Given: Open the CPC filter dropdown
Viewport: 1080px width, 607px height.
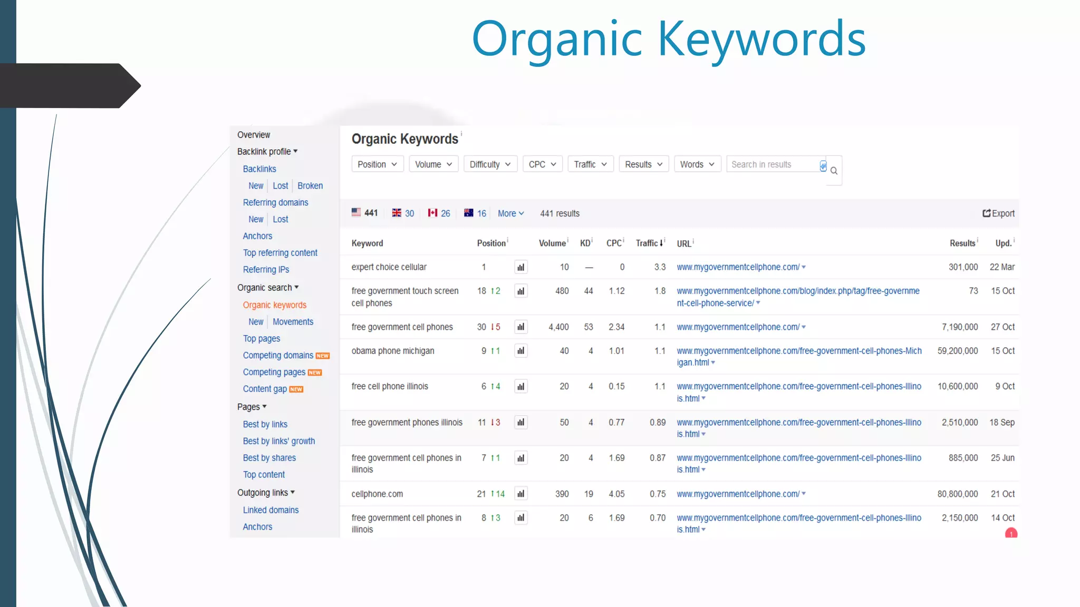Looking at the screenshot, I should (543, 164).
